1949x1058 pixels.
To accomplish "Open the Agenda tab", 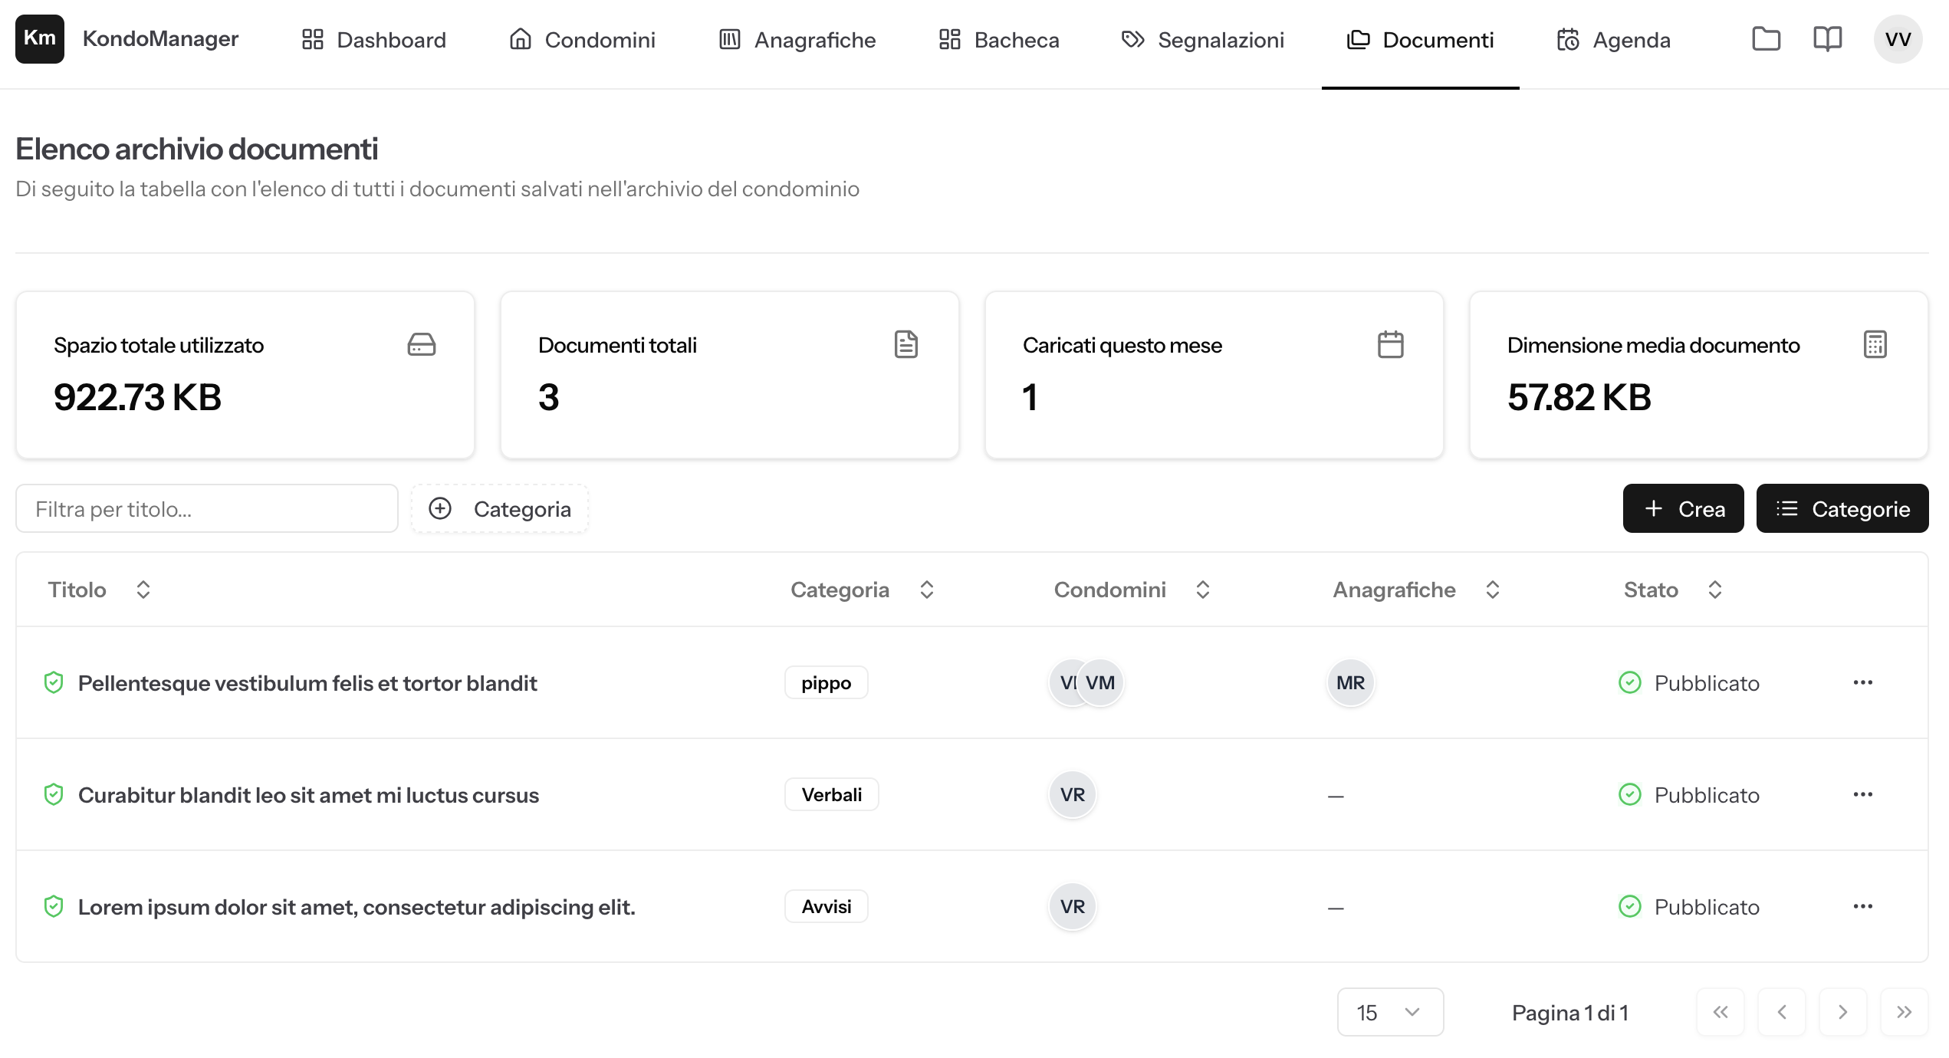I will 1613,40.
